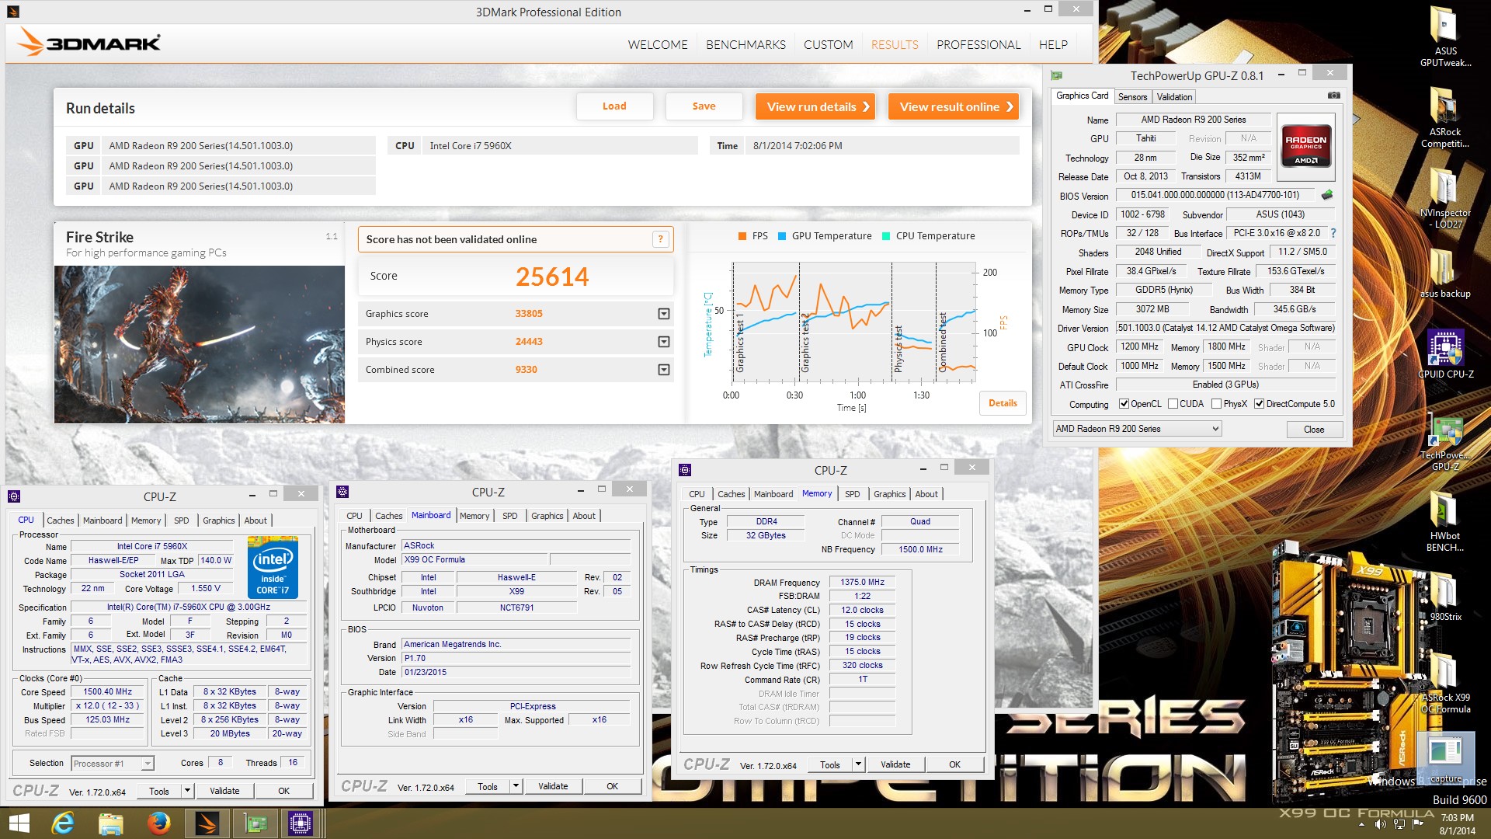Switch to GPU-Z taskbar icon
The height and width of the screenshot is (839, 1491).
click(x=255, y=823)
